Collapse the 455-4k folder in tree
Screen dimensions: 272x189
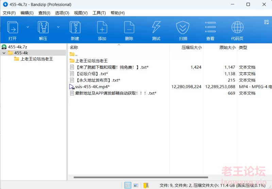4,53
